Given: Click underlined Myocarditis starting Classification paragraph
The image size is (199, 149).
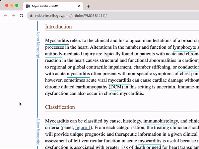Looking at the screenshot, I should [x=57, y=121].
